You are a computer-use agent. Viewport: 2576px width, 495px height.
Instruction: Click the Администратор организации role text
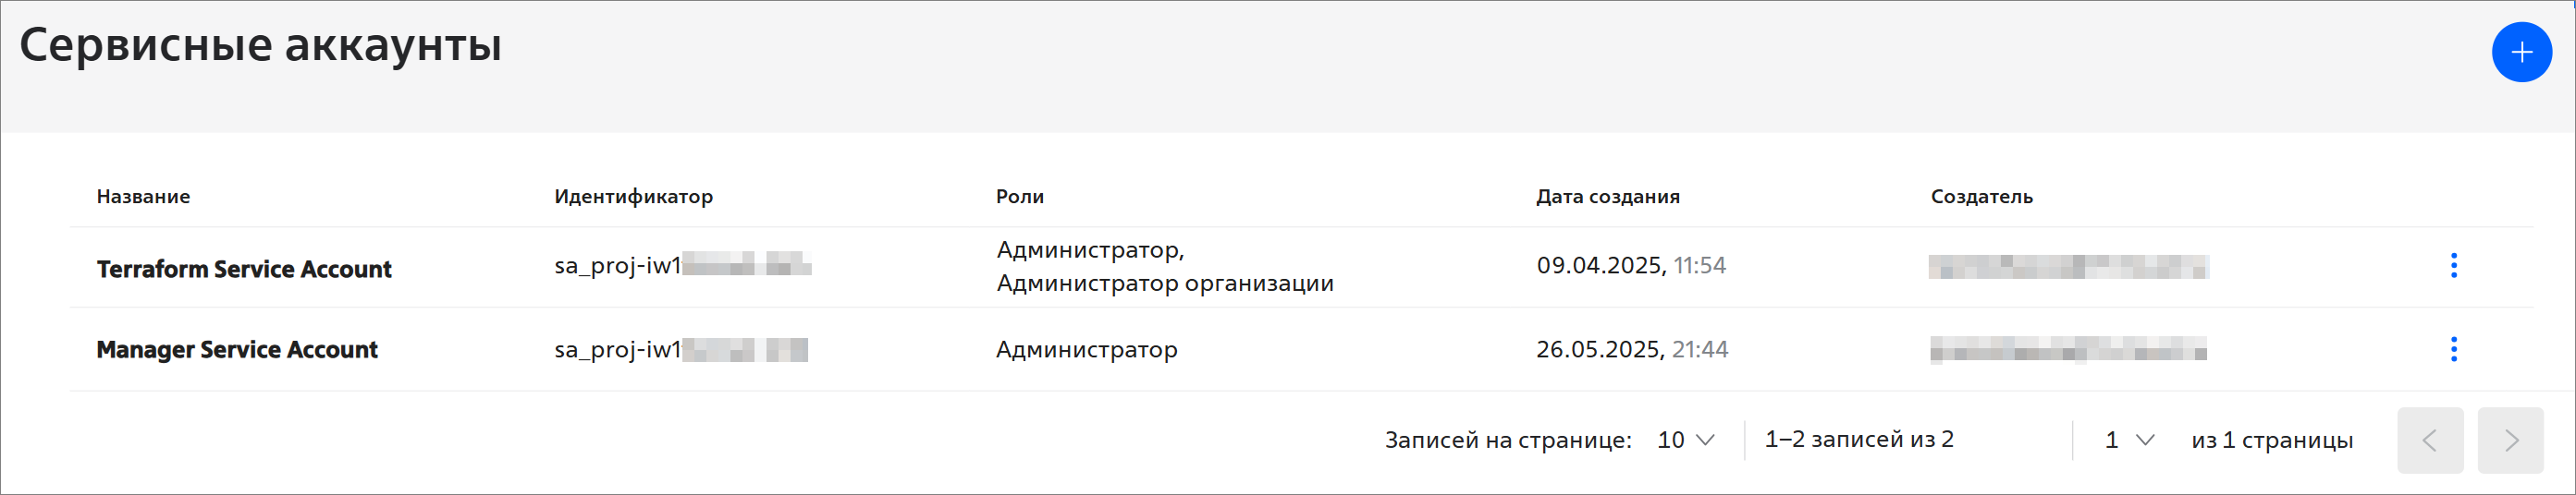point(1165,284)
